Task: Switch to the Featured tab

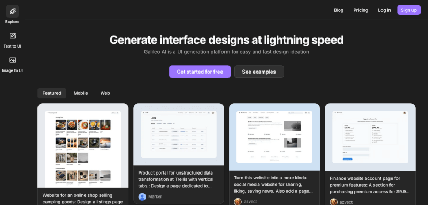Action: [52, 93]
